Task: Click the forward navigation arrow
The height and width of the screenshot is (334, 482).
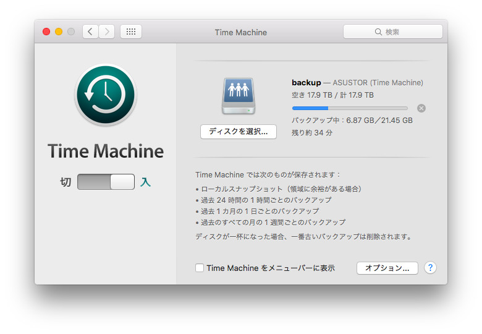Action: pyautogui.click(x=107, y=32)
